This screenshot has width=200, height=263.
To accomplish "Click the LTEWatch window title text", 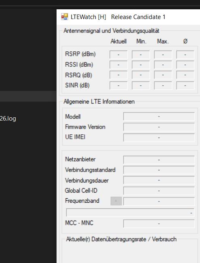I will pyautogui.click(x=118, y=17).
